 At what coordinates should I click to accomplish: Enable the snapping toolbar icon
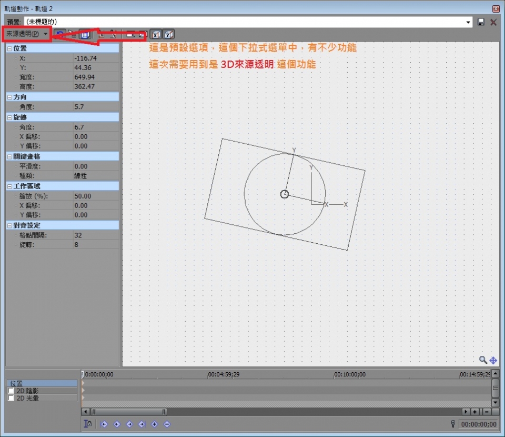[x=73, y=34]
